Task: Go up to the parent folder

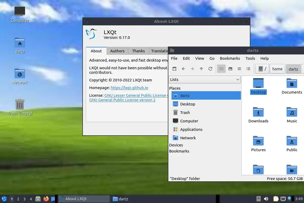Action: [x=201, y=69]
